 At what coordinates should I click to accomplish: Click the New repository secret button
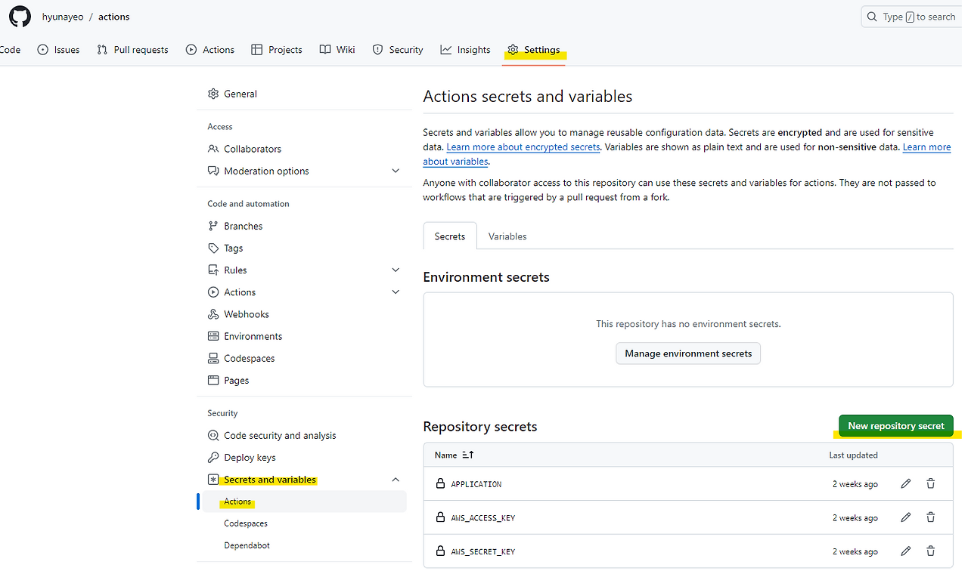click(x=895, y=425)
